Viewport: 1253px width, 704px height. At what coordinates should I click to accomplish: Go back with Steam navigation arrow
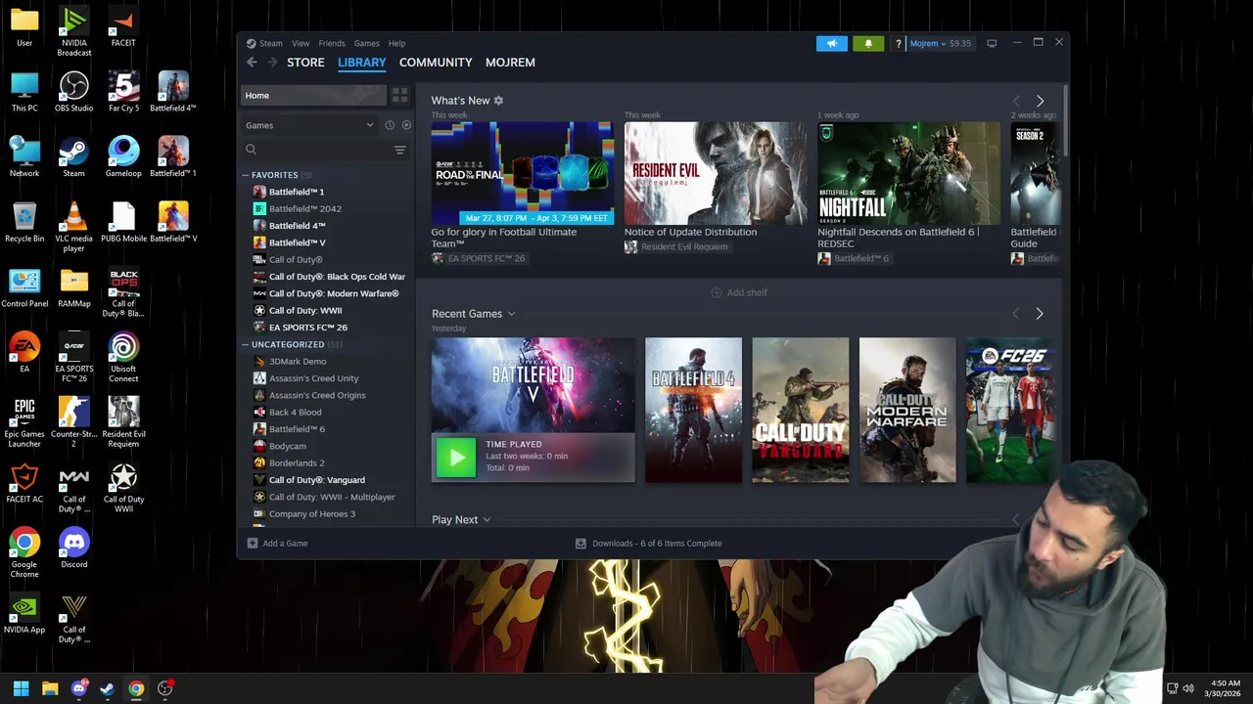252,62
